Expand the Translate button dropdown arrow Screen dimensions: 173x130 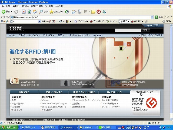[128, 21]
